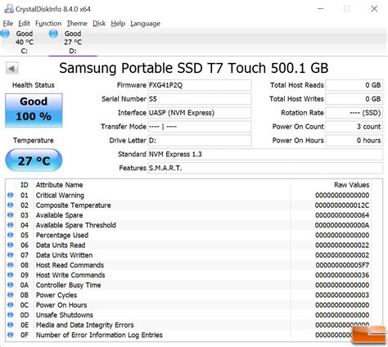Image resolution: width=388 pixels, height=347 pixels.
Task: Click the status dot for Host Write Commands
Action: pyautogui.click(x=11, y=275)
